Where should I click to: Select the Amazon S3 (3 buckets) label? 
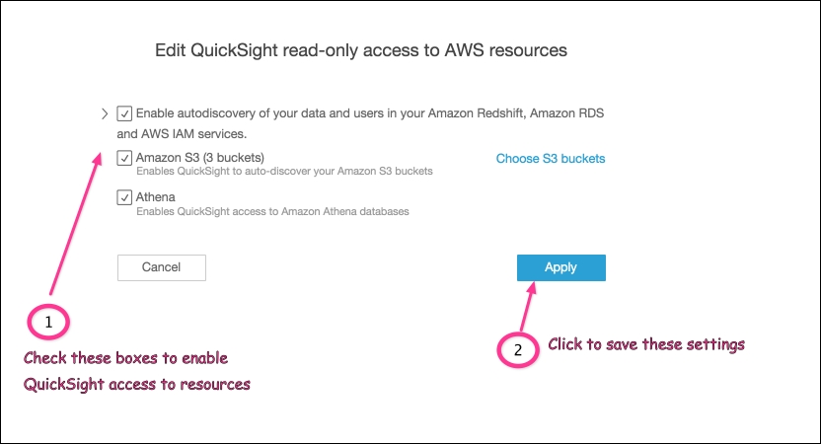[x=200, y=158]
